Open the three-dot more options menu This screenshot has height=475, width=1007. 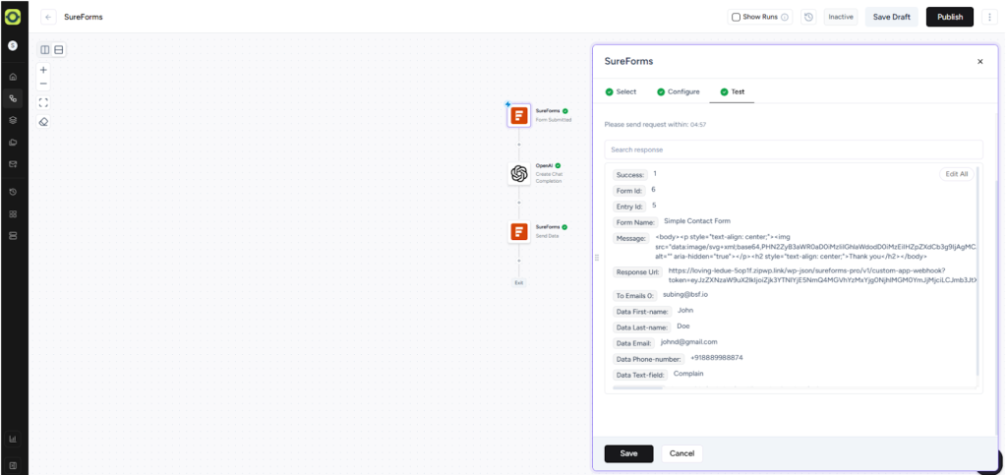tap(989, 17)
